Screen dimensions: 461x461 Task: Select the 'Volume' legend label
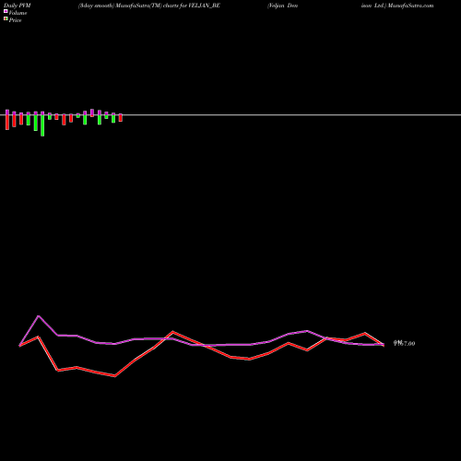(18, 13)
